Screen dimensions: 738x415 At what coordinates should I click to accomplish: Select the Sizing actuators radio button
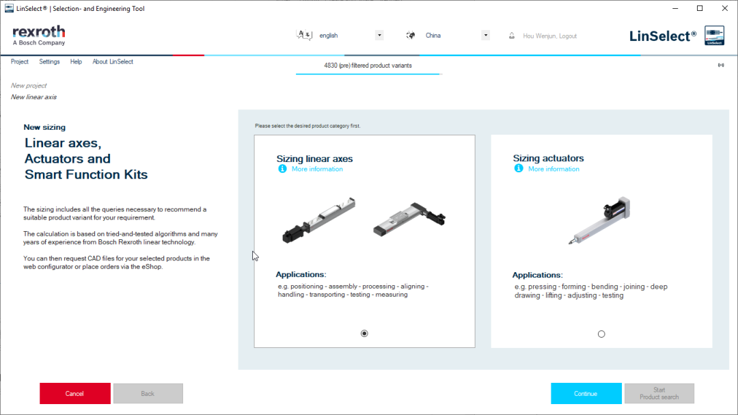(601, 334)
